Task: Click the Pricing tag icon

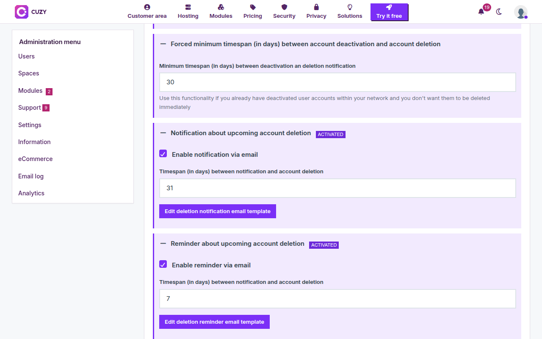Action: point(253,7)
